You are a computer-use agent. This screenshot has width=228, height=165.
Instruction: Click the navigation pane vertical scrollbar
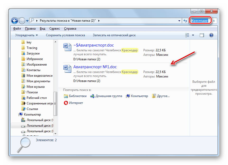click(55, 103)
